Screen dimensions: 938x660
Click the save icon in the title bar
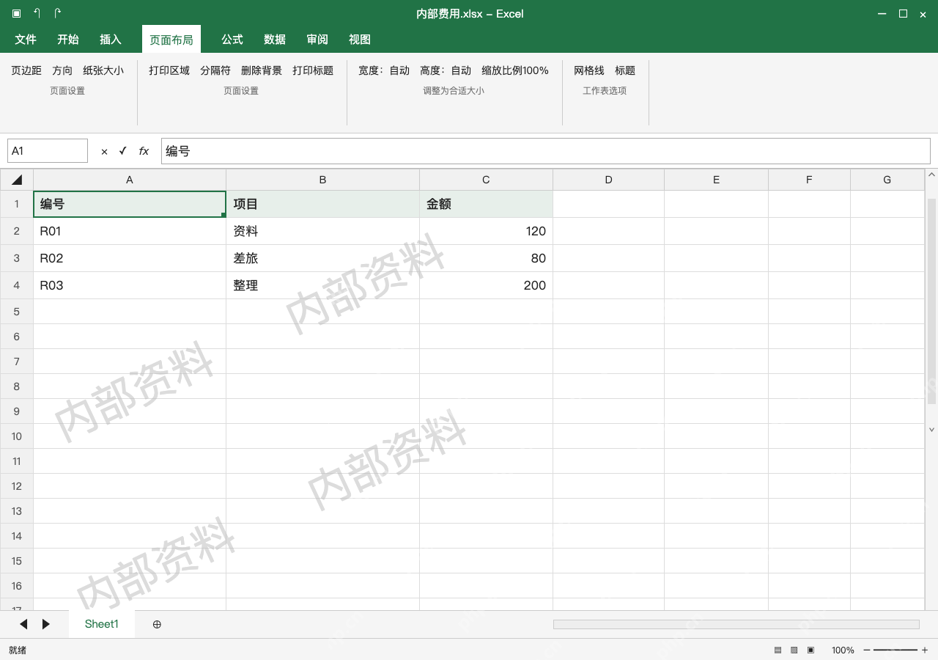tap(16, 13)
